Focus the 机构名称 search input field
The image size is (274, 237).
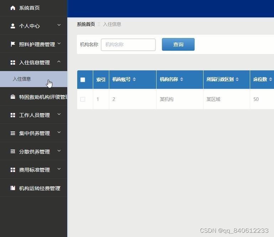[x=128, y=45]
